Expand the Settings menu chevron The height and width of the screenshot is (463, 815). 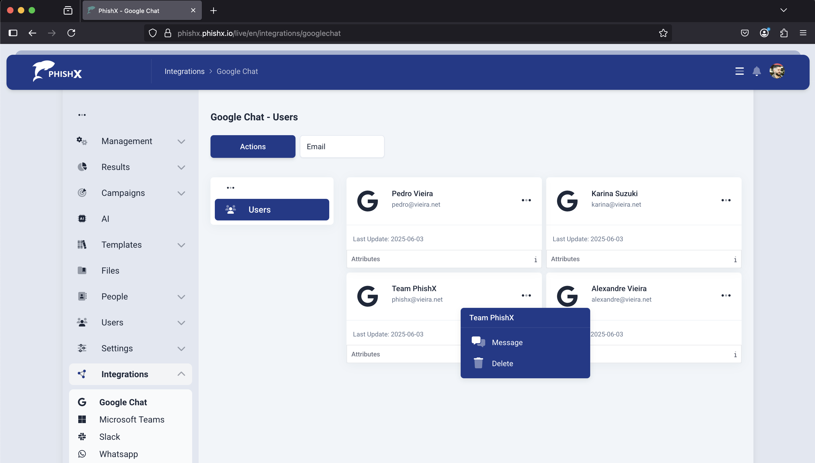(x=181, y=349)
